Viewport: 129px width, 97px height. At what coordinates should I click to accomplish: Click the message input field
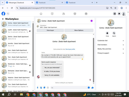coord(70,88)
